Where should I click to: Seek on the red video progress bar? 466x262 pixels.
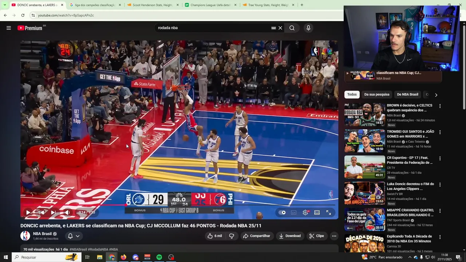pyautogui.click(x=179, y=205)
